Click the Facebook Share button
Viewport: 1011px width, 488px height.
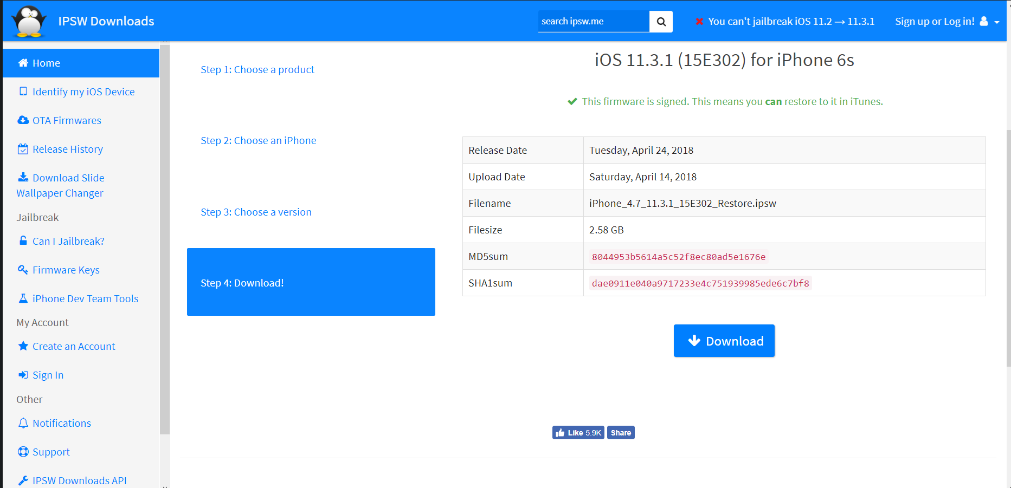(621, 433)
